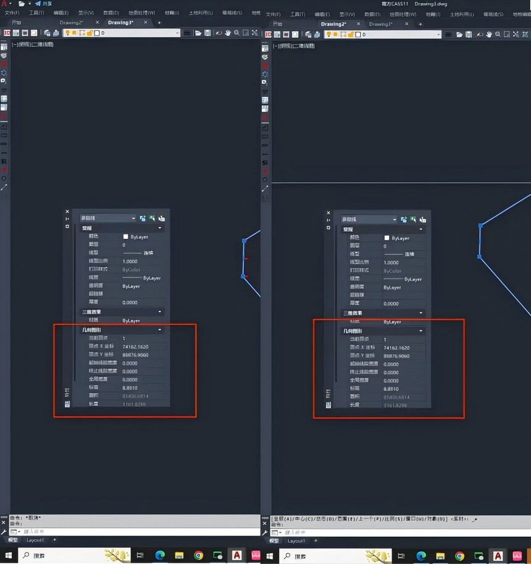Switch to Layout1 at bottom of right window

click(x=296, y=541)
